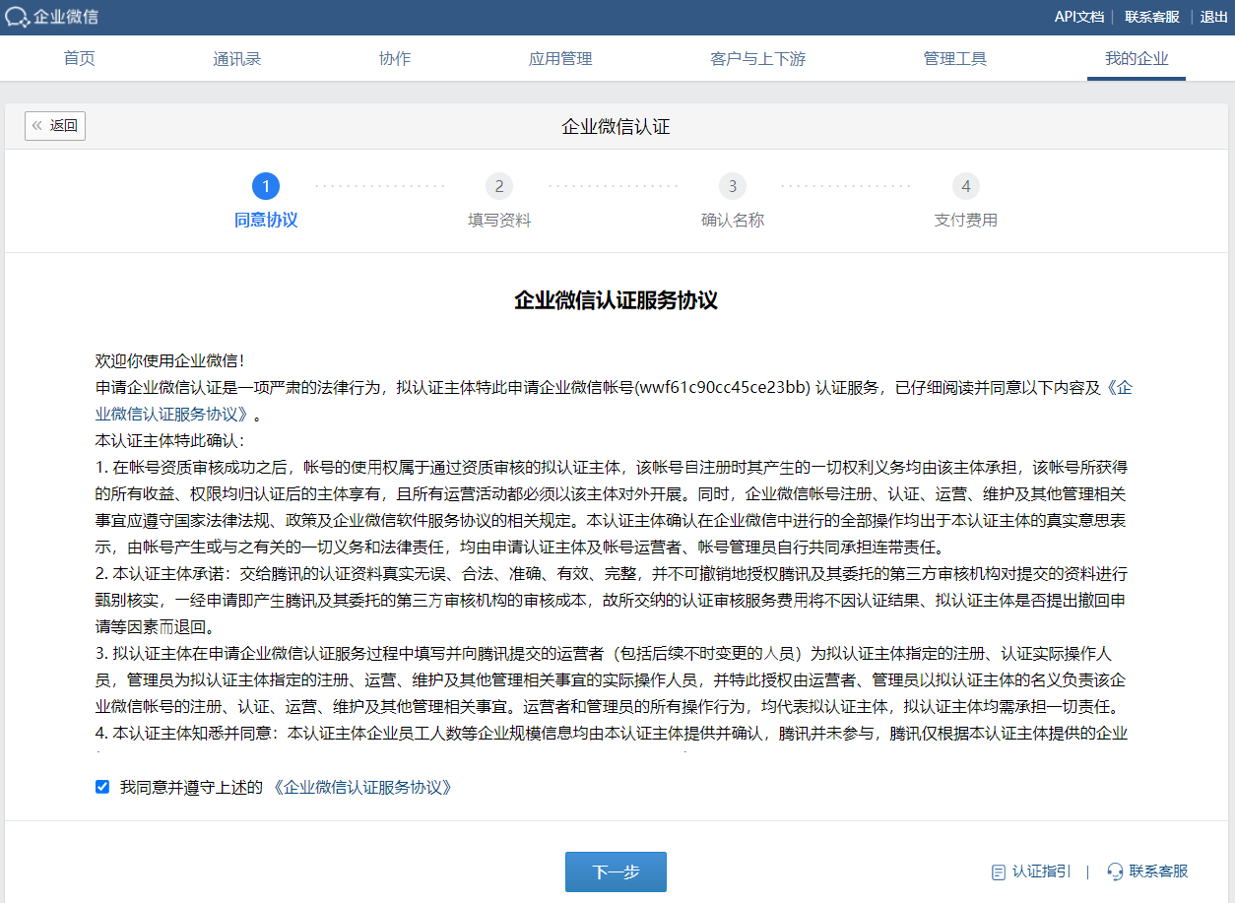Screen dimensions: 1235x903
Task: Select 客户与上下游 tab
Action: point(757,58)
